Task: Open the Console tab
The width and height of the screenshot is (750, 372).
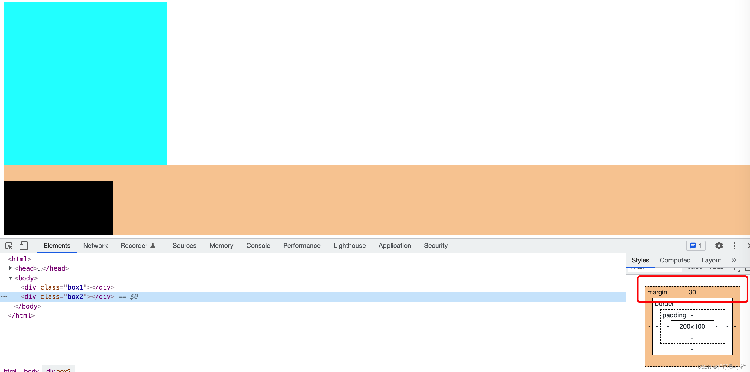Action: click(258, 246)
